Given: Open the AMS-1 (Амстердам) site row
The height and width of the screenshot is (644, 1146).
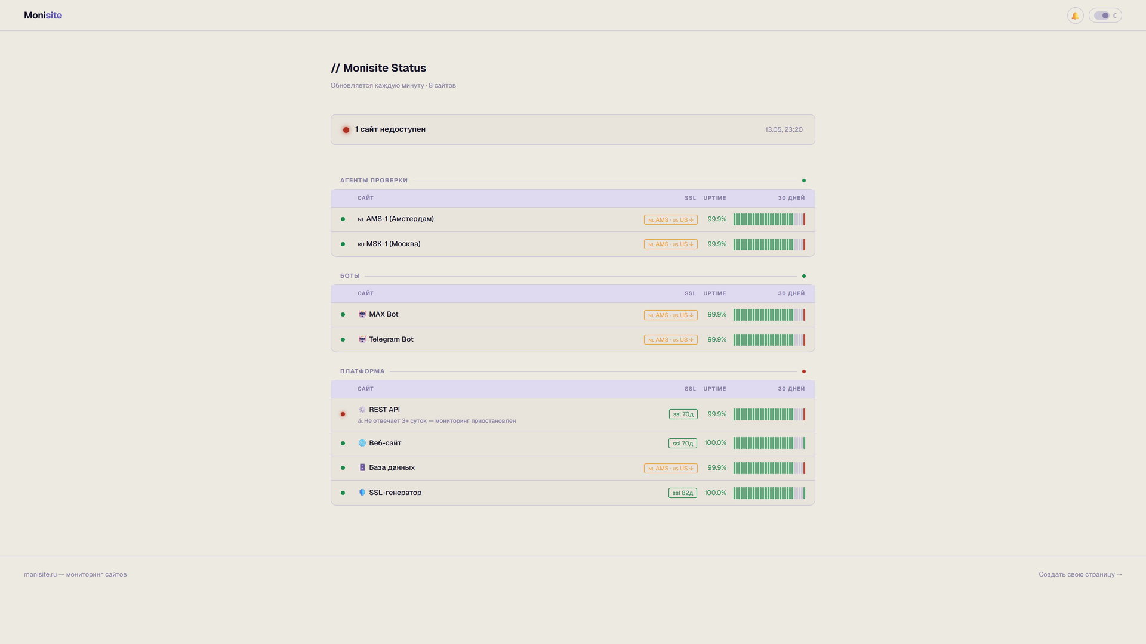Looking at the screenshot, I should [x=573, y=219].
